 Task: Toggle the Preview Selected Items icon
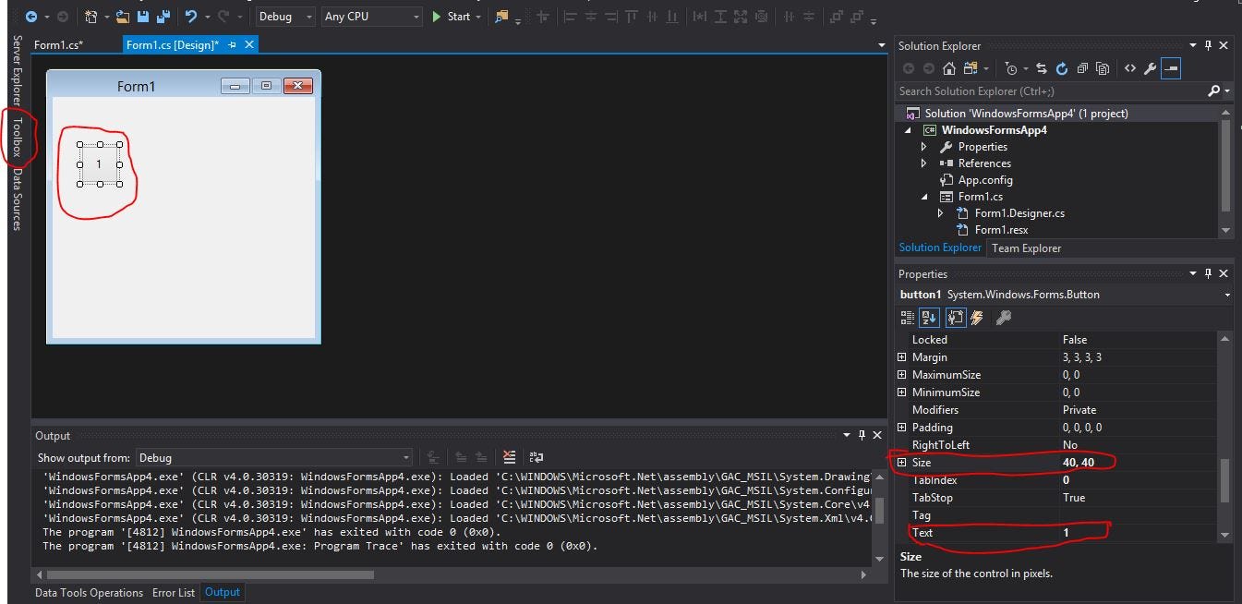point(1102,67)
